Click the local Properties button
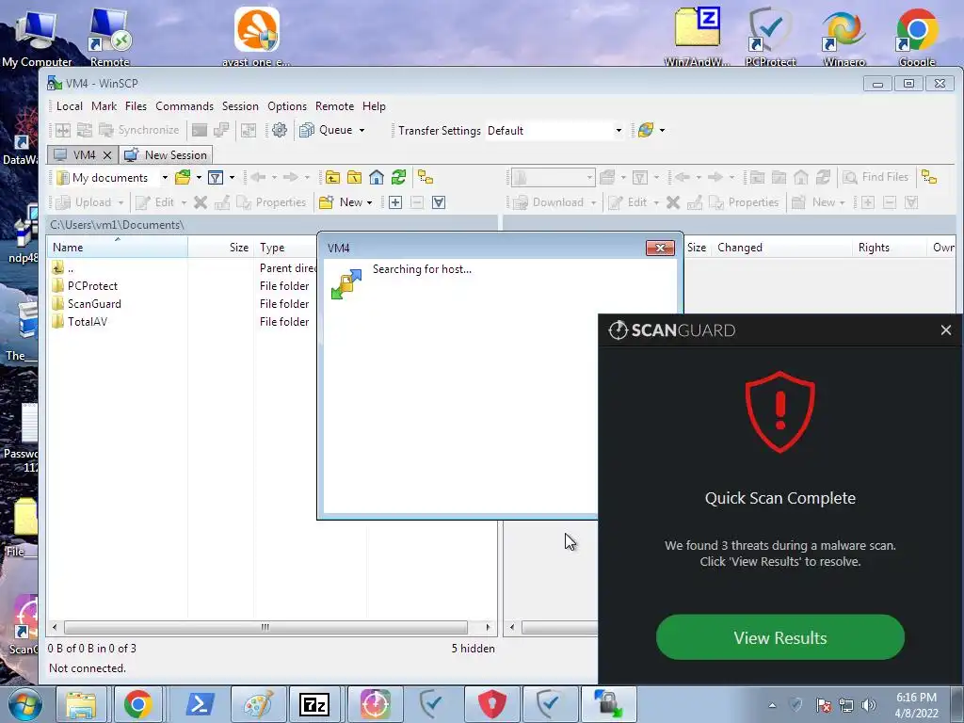The height and width of the screenshot is (723, 964). click(x=271, y=202)
